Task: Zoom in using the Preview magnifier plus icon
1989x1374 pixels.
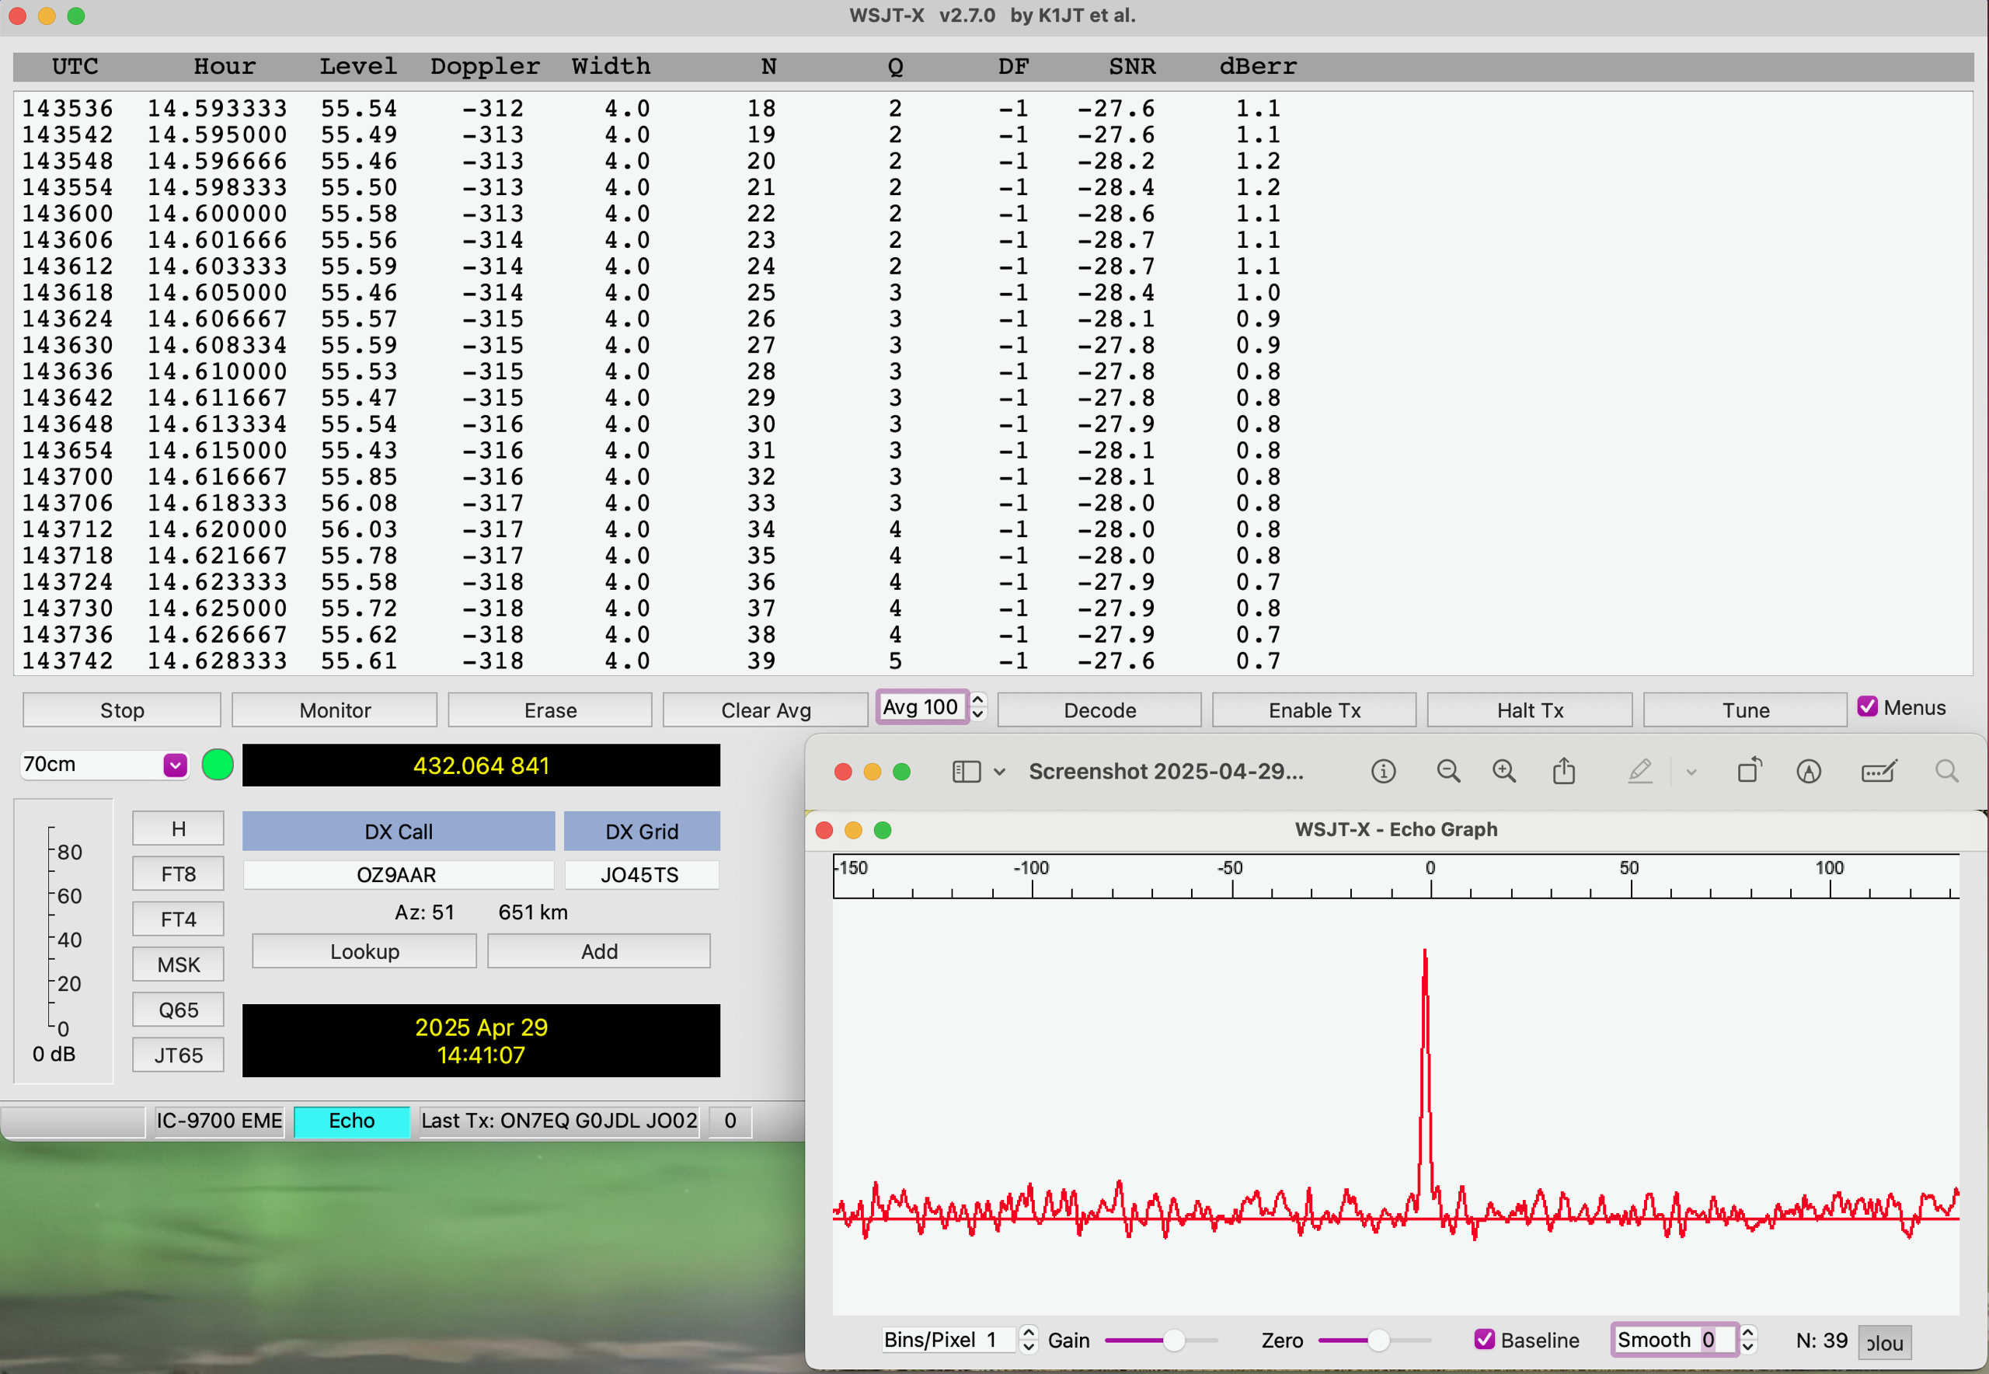Action: coord(1503,772)
